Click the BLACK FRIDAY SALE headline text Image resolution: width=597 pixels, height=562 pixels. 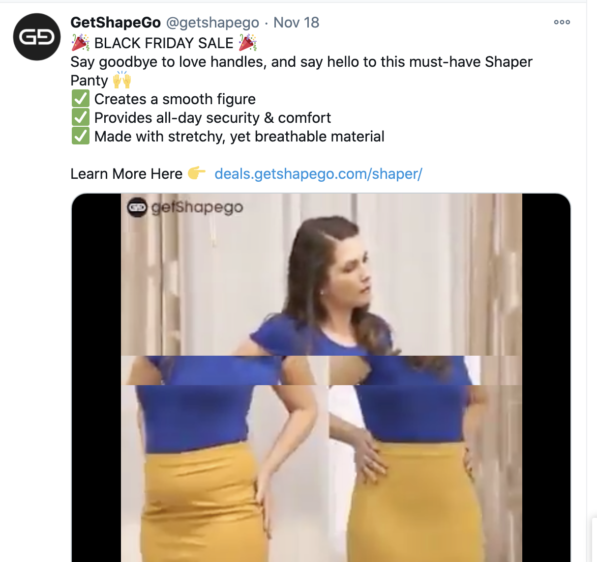tap(164, 43)
